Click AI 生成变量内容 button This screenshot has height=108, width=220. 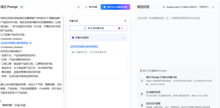click(98, 28)
